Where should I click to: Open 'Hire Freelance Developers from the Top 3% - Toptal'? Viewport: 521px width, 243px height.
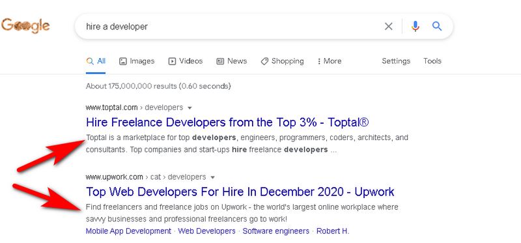tap(227, 122)
